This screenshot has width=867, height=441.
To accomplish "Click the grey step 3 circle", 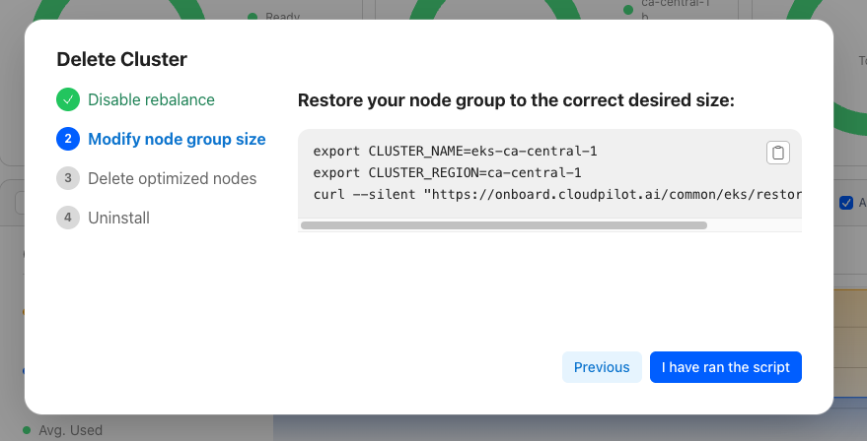I will coord(68,178).
